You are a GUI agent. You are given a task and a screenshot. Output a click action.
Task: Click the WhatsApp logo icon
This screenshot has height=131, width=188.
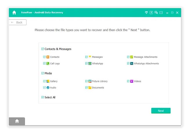coord(90,63)
